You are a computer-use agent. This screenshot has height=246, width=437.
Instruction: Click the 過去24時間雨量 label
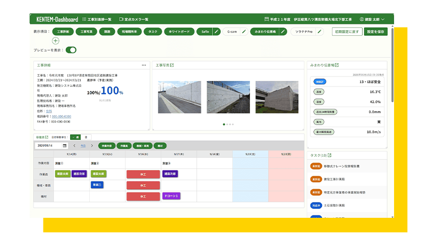tap(325, 112)
